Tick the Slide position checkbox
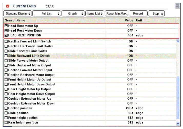Screen dimensions: 183x129 [6, 113]
